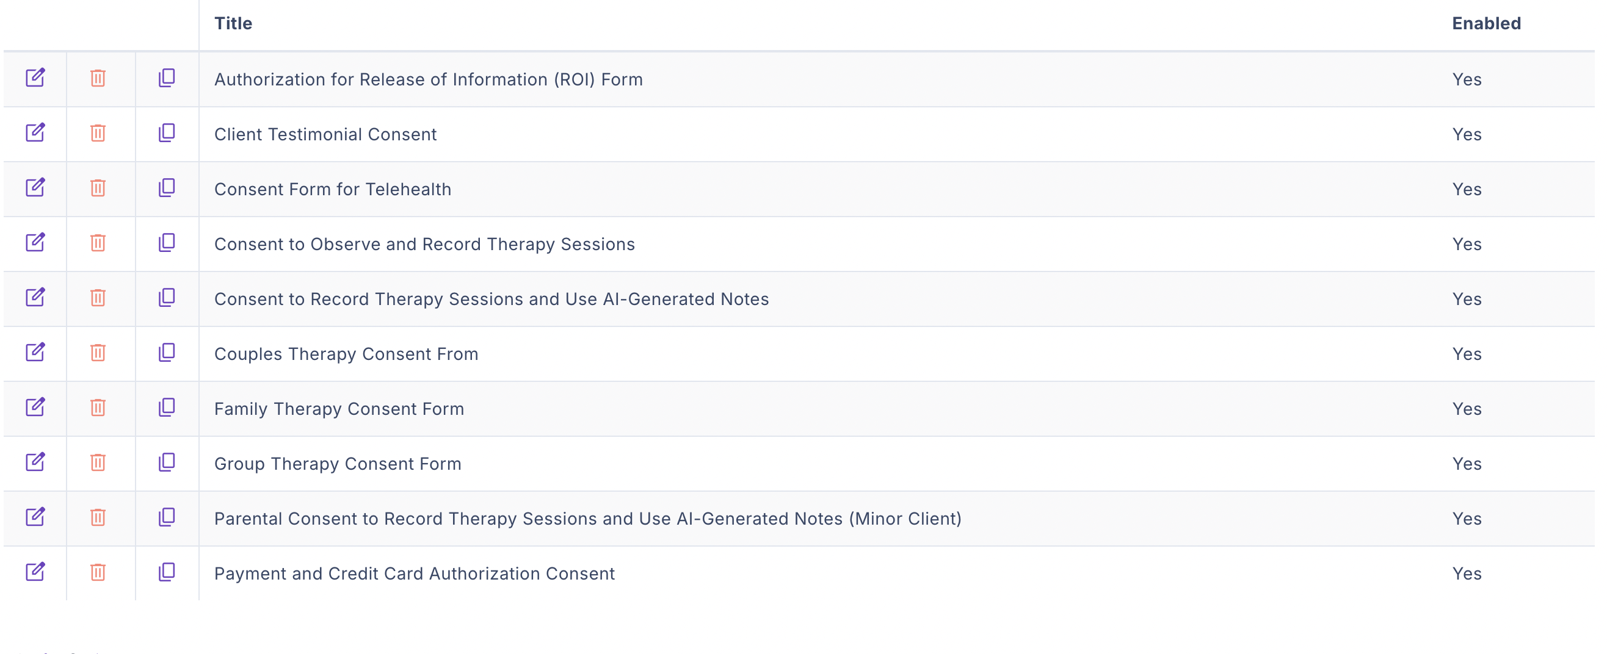Screen dimensions: 1607x654
Task: Delete the Consent Form for Telehealth
Action: (x=98, y=188)
